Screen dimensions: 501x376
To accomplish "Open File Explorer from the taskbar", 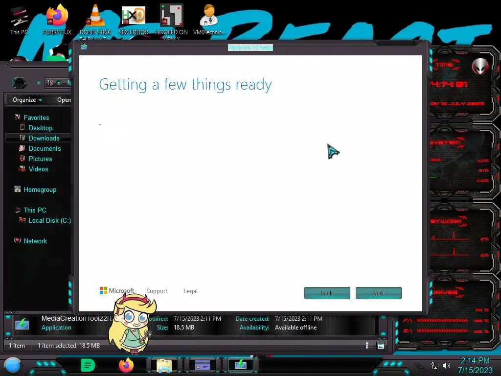I will click(x=164, y=365).
